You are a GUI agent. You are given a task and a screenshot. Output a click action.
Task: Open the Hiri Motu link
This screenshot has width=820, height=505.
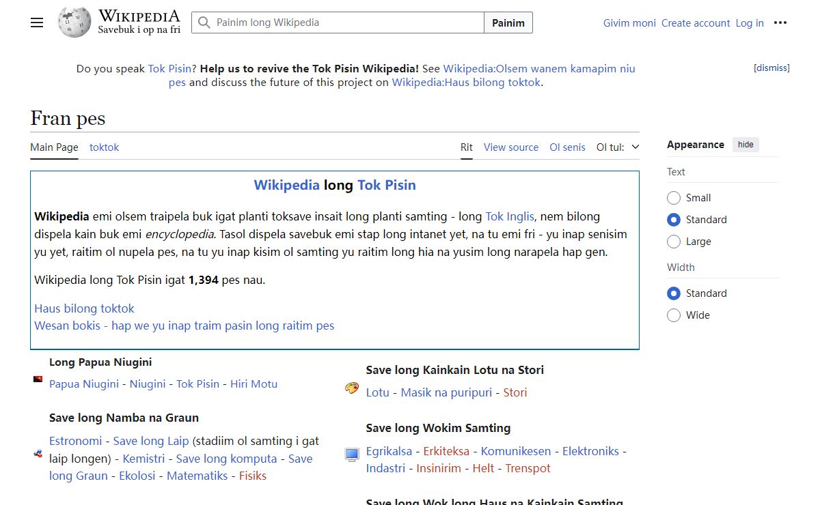(254, 384)
